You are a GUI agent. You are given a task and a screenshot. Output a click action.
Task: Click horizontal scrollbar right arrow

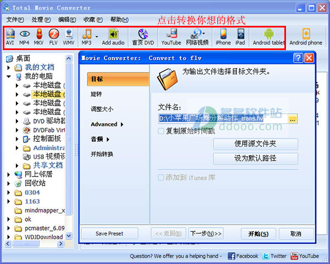(x=61, y=244)
